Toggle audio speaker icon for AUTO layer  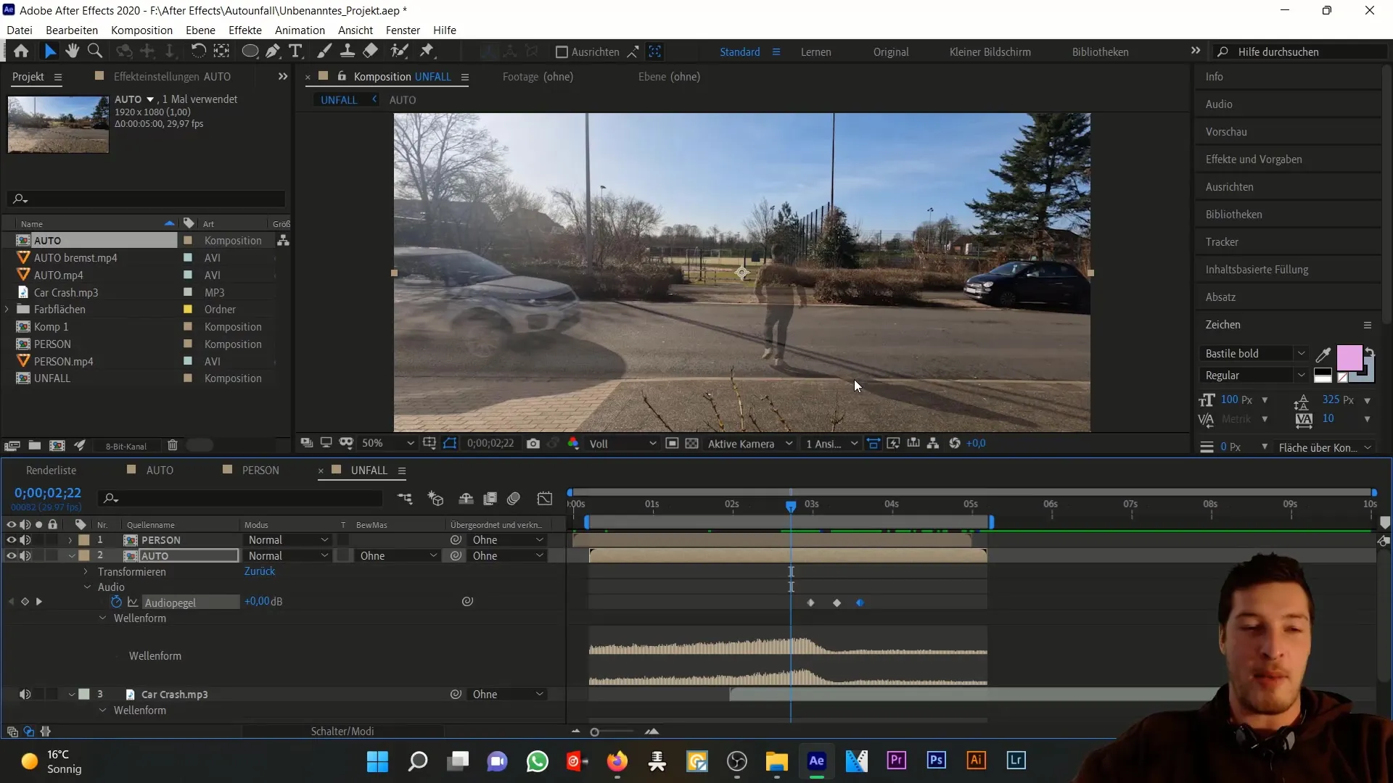pyautogui.click(x=26, y=555)
